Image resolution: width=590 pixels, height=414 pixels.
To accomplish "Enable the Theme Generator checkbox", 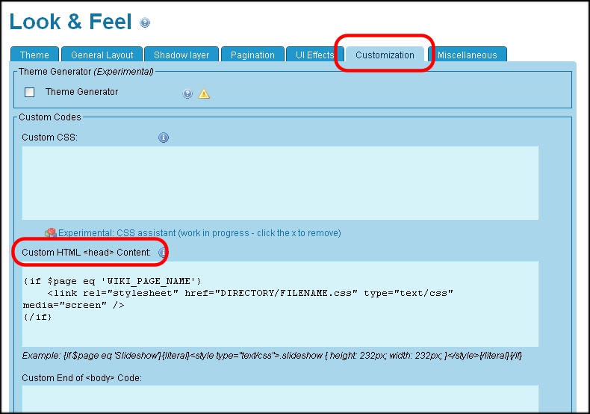I will 30,93.
